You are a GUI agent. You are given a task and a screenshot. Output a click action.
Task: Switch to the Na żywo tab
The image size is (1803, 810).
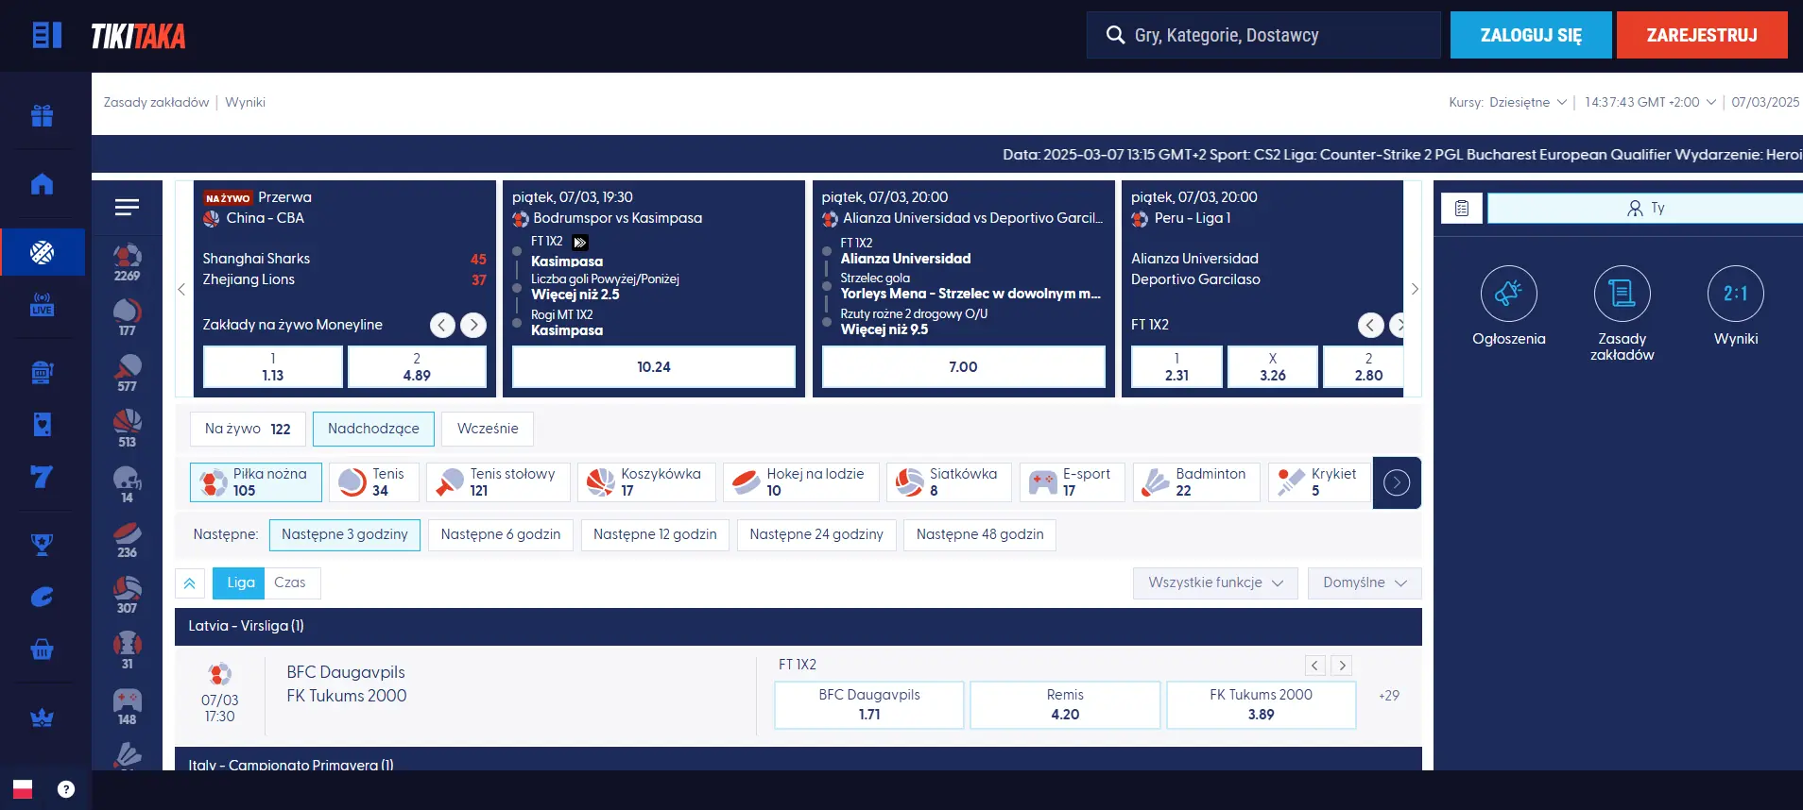(x=248, y=430)
